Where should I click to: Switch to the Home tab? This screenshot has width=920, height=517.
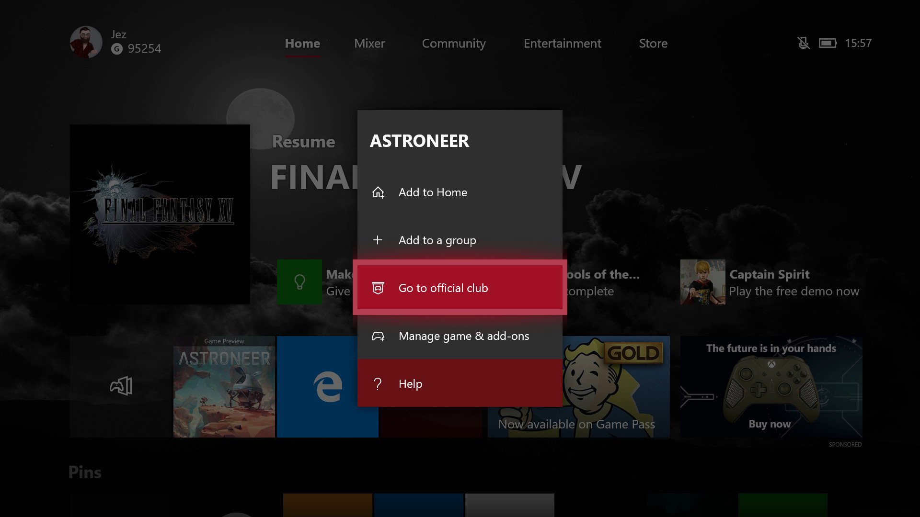pos(302,44)
